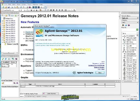Expand the New in 2010.05 folder
Viewport: 140px width, 101px height.
click(2, 40)
